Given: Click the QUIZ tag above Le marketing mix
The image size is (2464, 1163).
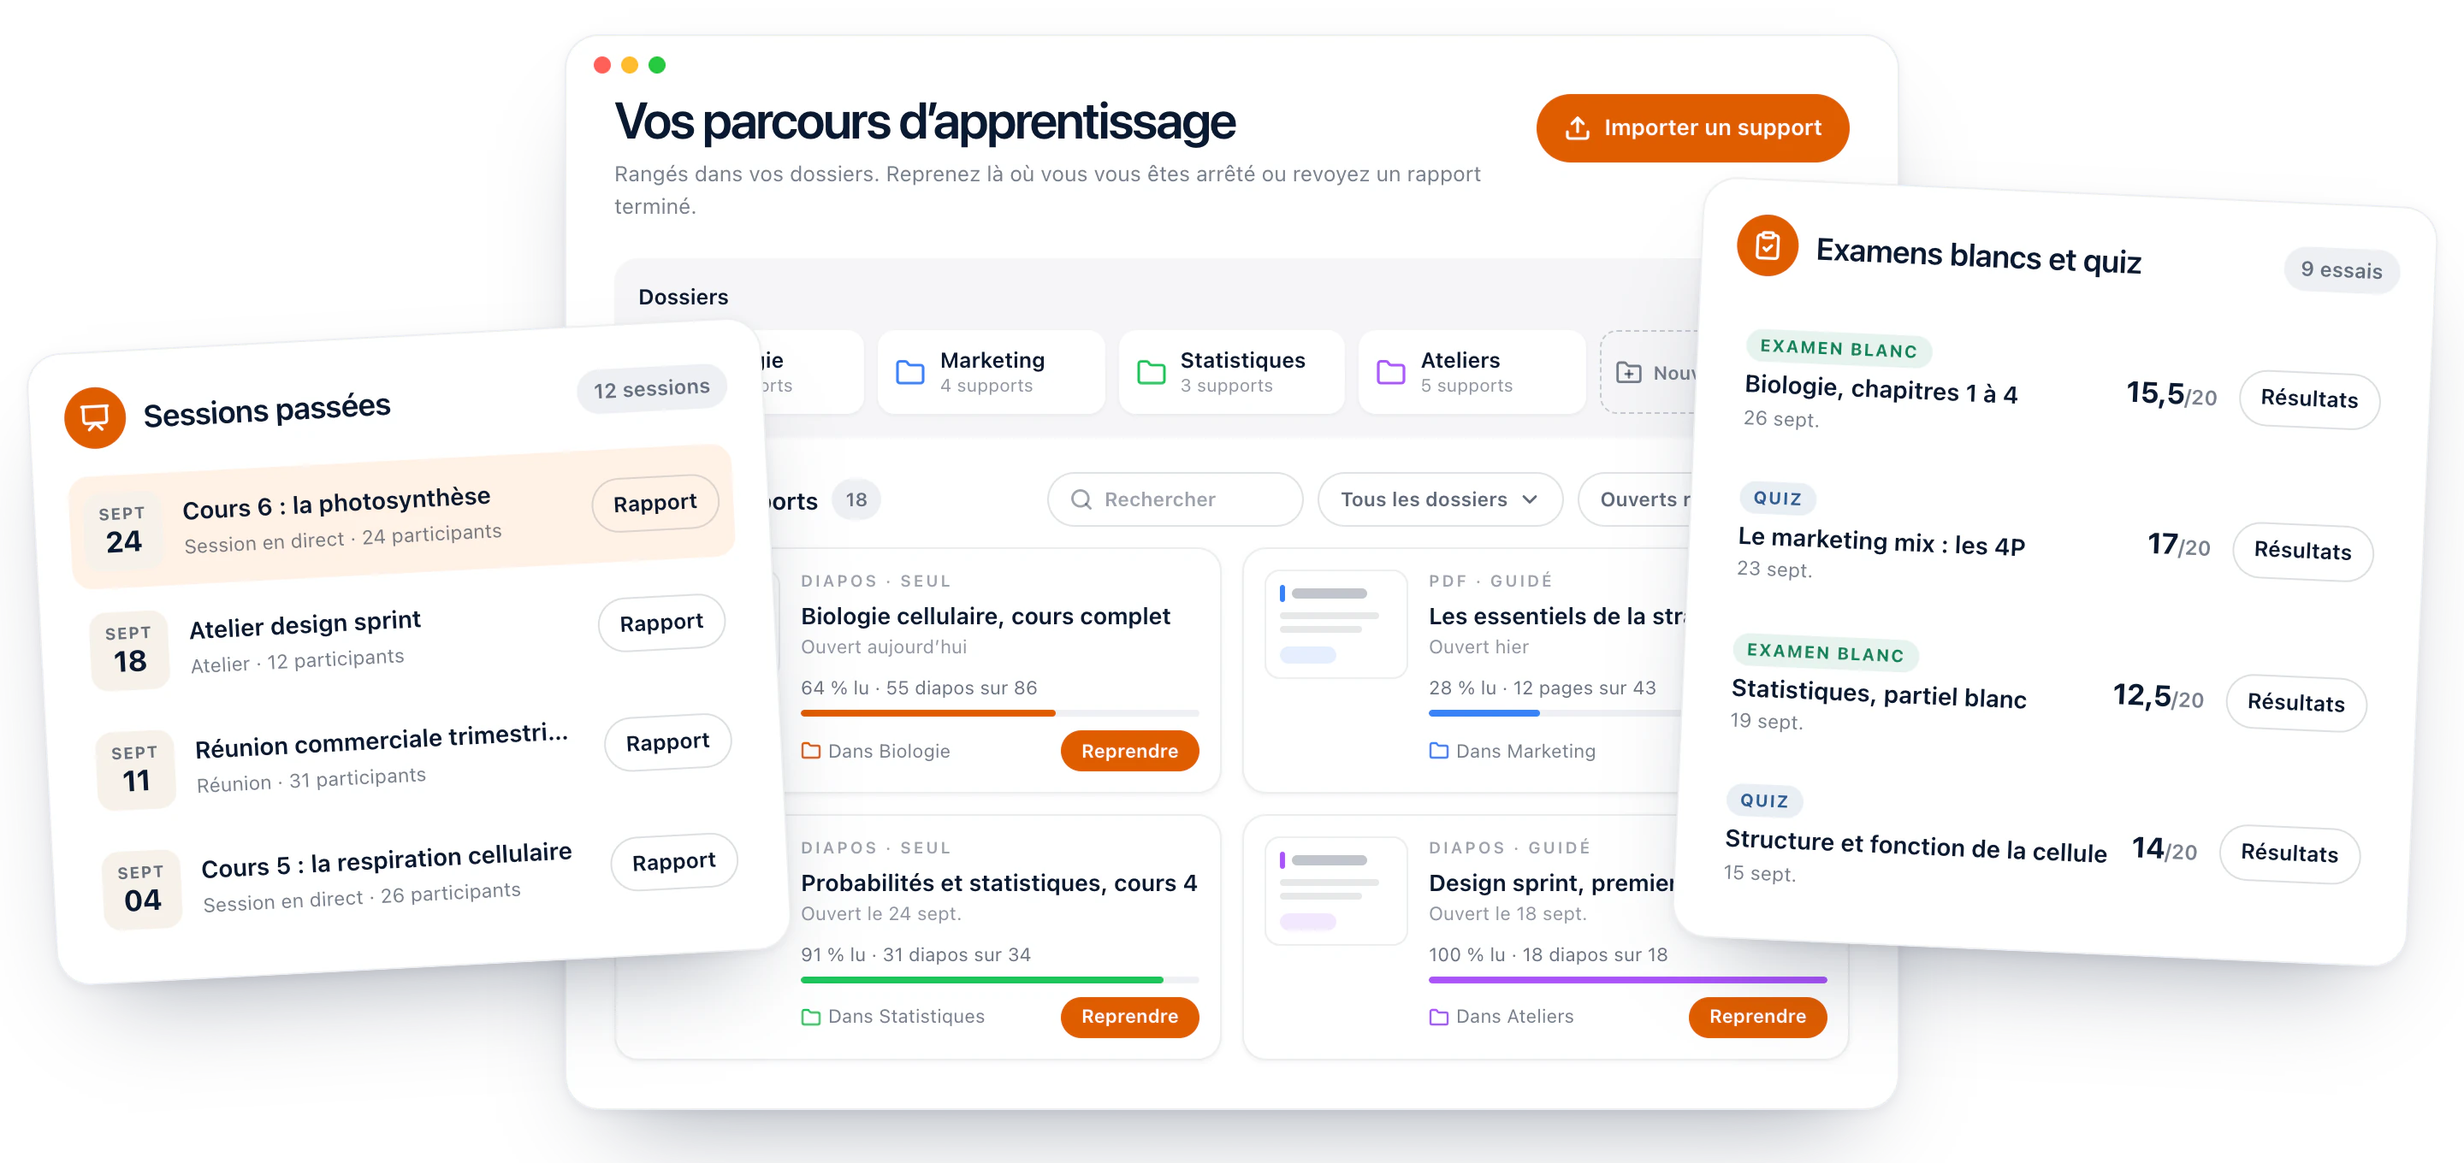Looking at the screenshot, I should point(1777,499).
